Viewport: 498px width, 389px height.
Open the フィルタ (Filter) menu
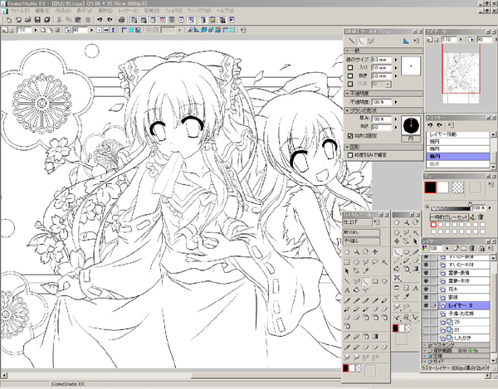click(173, 11)
